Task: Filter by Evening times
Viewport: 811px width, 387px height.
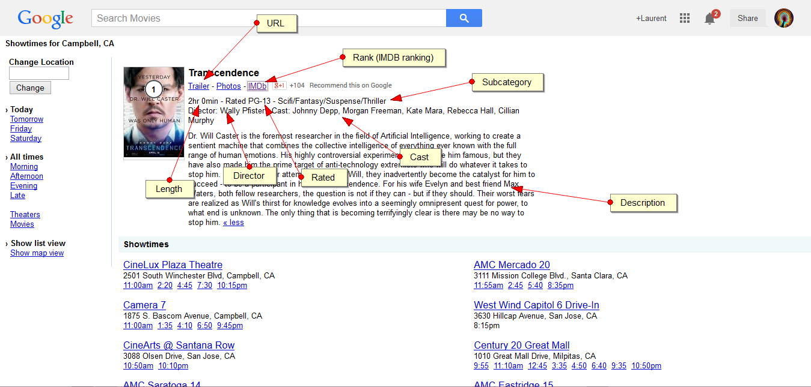Action: pyautogui.click(x=23, y=186)
